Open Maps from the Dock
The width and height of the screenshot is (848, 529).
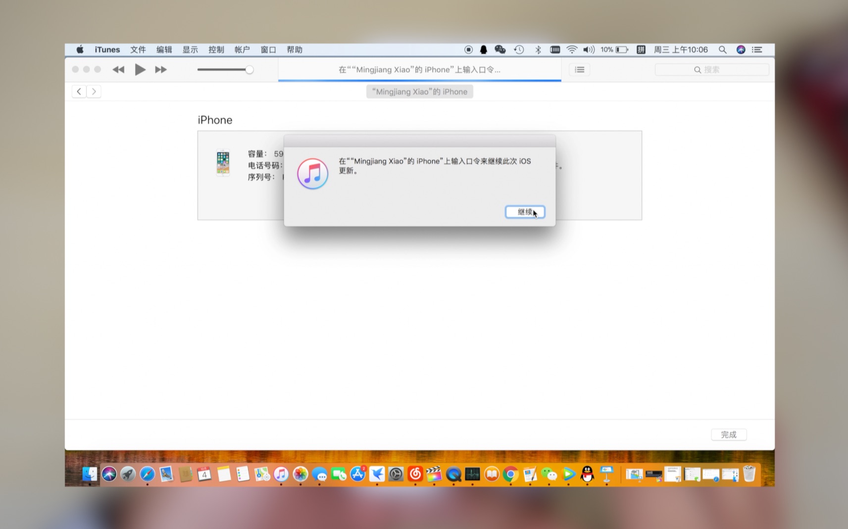(262, 474)
